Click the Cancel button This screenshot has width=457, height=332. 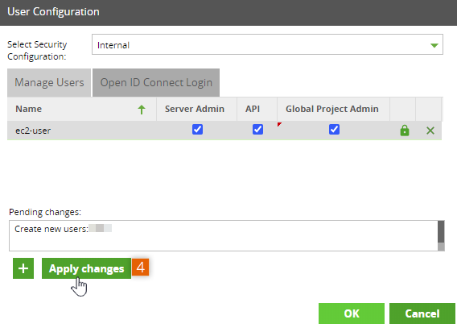click(422, 313)
